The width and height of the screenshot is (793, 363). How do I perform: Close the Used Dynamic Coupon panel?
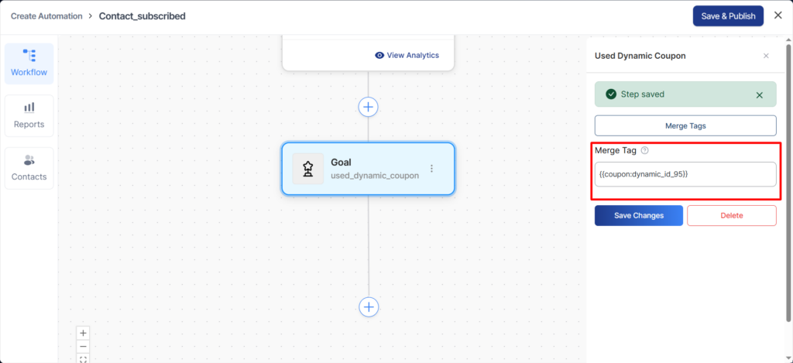point(766,56)
